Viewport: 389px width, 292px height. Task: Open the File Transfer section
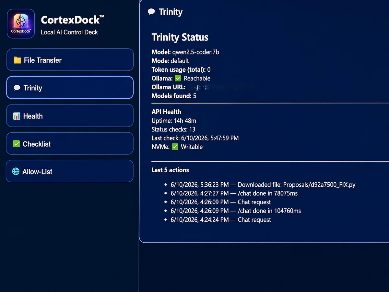70,60
